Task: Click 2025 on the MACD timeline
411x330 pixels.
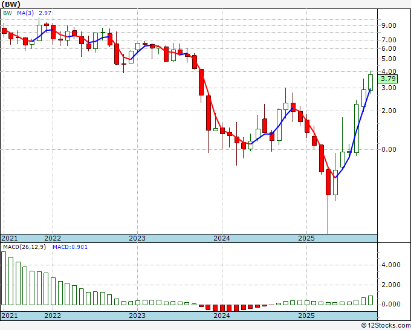Action: pyautogui.click(x=306, y=315)
